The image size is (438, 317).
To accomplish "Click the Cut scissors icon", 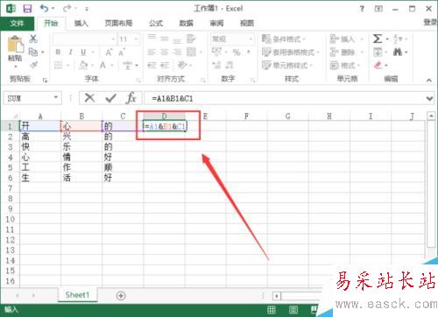I will [x=33, y=39].
